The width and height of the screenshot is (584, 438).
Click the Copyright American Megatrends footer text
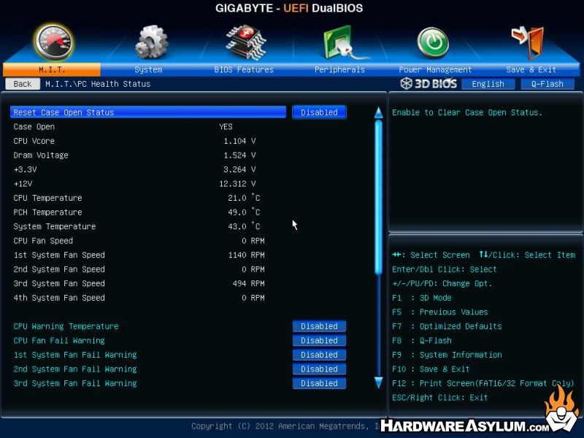click(286, 426)
